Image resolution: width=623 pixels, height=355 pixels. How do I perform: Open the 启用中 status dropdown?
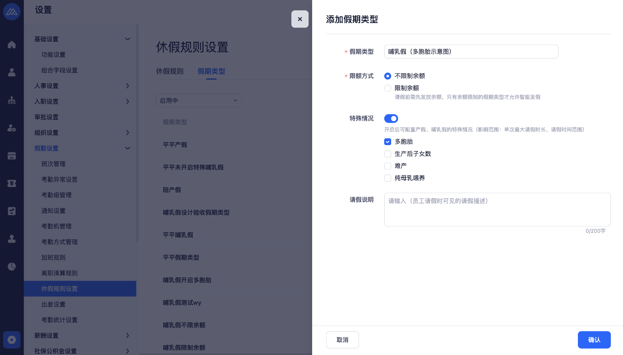coord(199,101)
